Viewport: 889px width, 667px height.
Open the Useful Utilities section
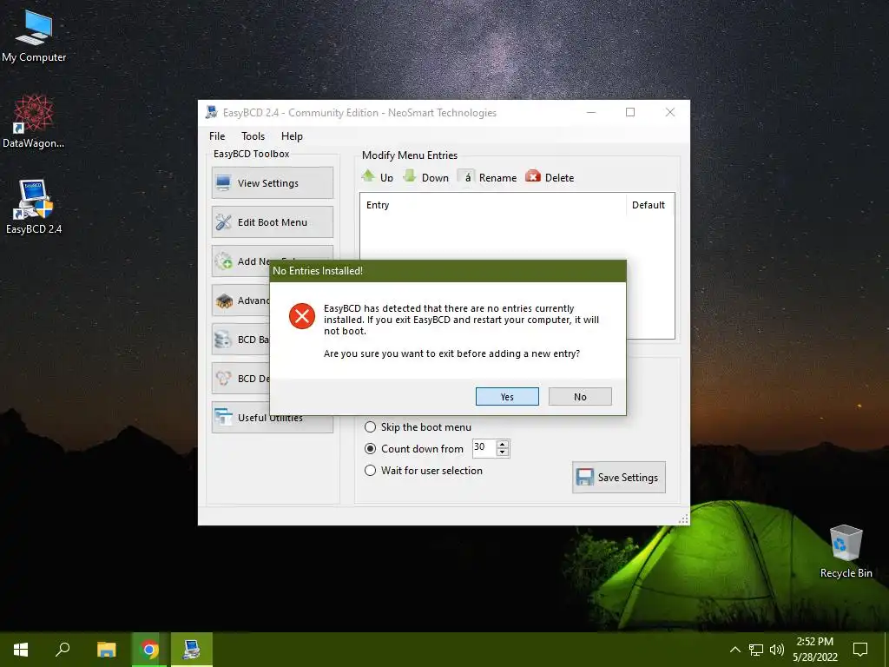(x=272, y=418)
